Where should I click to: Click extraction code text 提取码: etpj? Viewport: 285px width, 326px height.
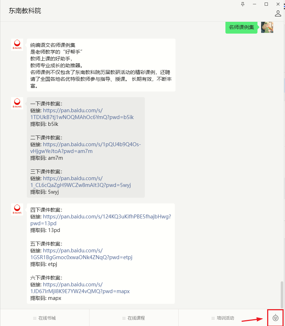pos(44,264)
